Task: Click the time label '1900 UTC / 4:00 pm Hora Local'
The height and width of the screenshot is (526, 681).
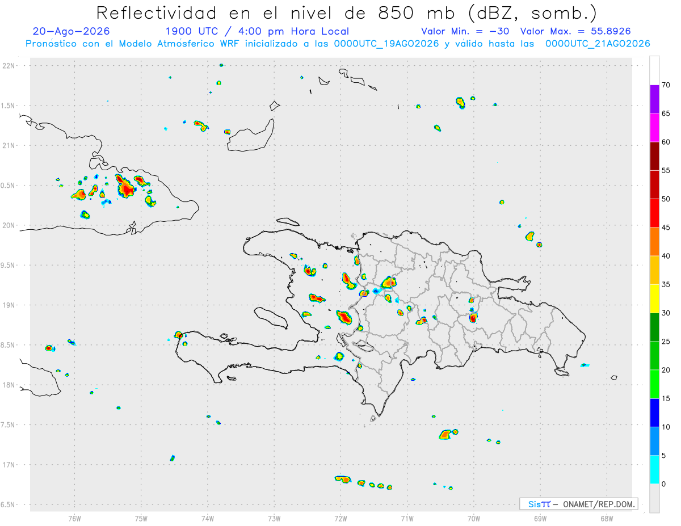Action: 257,31
